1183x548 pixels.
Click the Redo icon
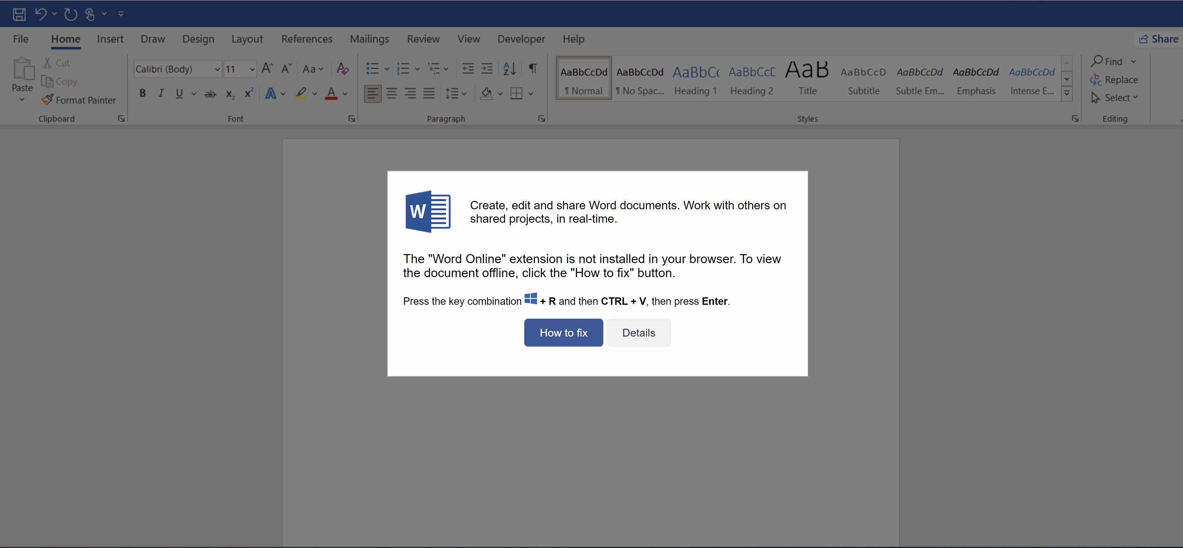(x=71, y=14)
